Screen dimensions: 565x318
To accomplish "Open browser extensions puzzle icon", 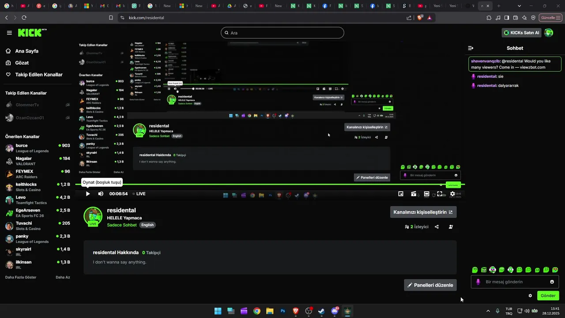I will click(x=489, y=18).
